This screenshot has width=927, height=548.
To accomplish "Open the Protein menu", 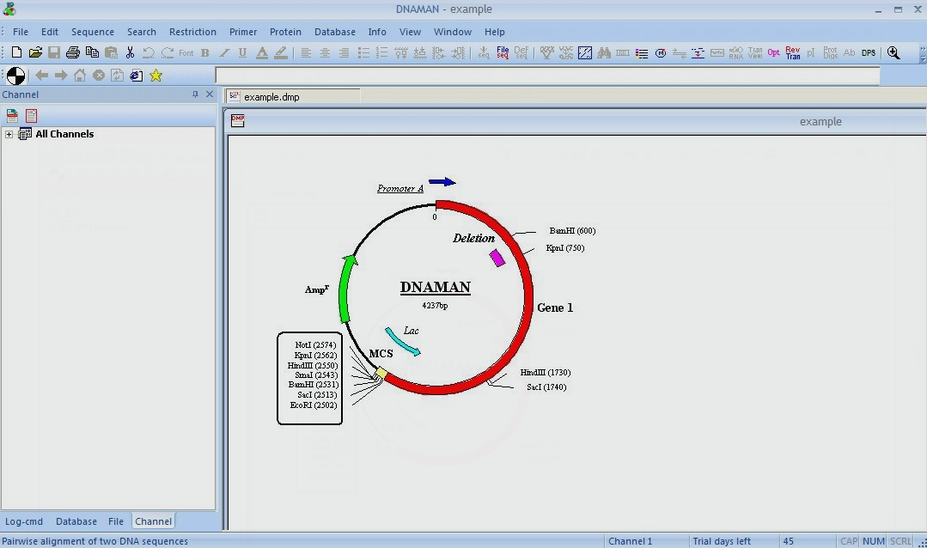I will (285, 32).
